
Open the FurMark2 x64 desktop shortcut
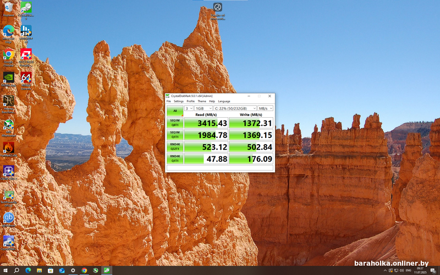click(9, 148)
